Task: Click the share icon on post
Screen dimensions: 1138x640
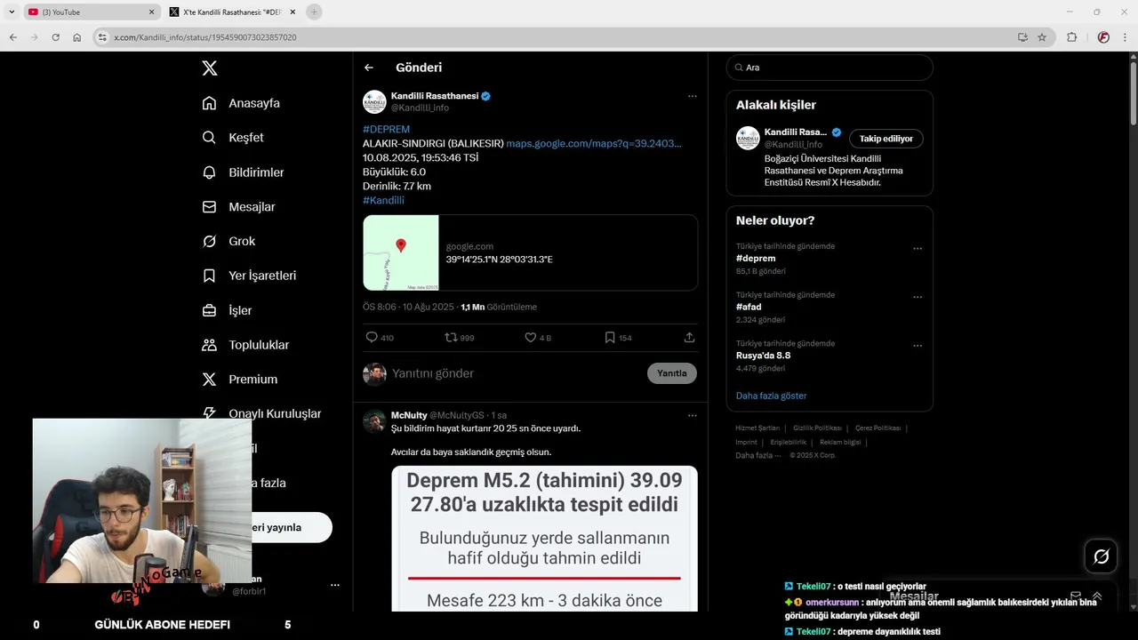Action: point(689,338)
